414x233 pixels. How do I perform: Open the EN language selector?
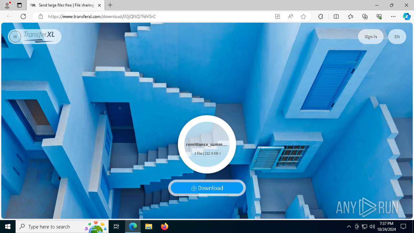point(397,37)
